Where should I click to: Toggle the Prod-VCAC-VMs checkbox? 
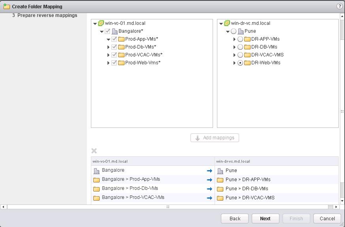tap(114, 55)
